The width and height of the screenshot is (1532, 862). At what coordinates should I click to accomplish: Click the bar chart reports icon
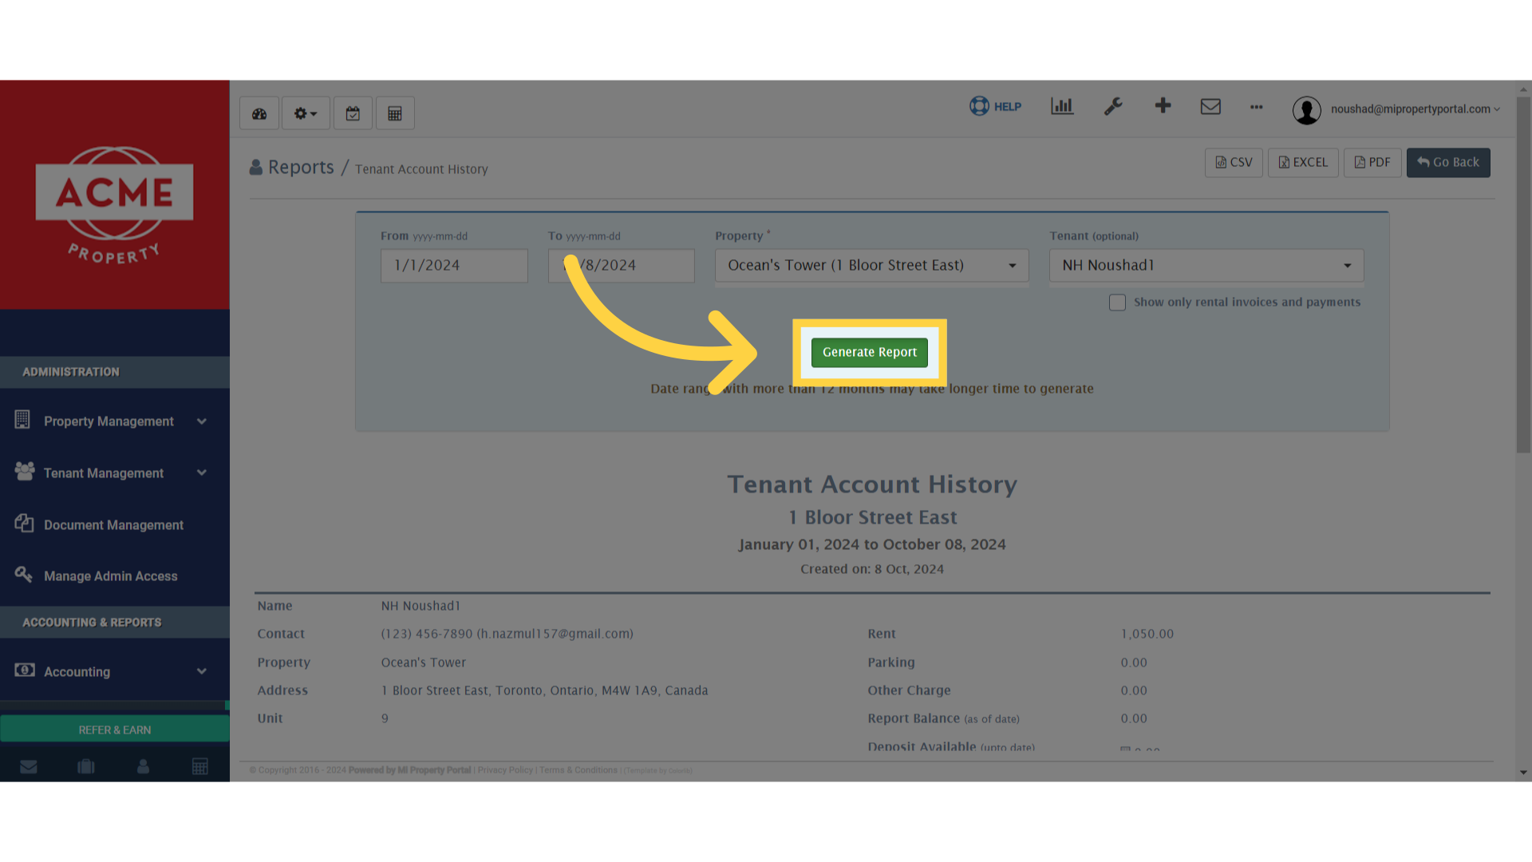1061,106
